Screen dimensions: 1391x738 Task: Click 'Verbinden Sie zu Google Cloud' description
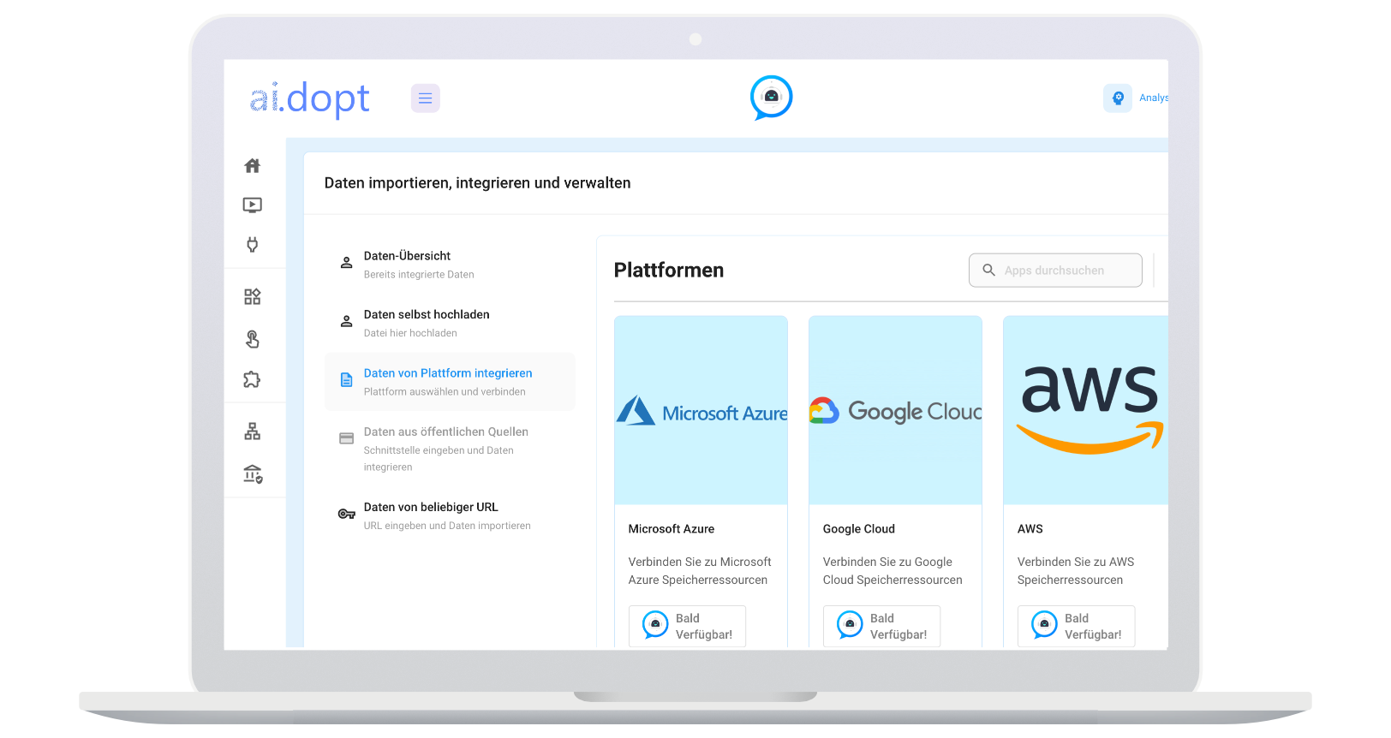click(892, 571)
